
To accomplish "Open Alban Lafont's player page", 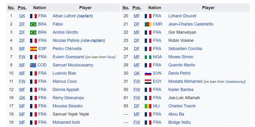I will tap(64, 16).
